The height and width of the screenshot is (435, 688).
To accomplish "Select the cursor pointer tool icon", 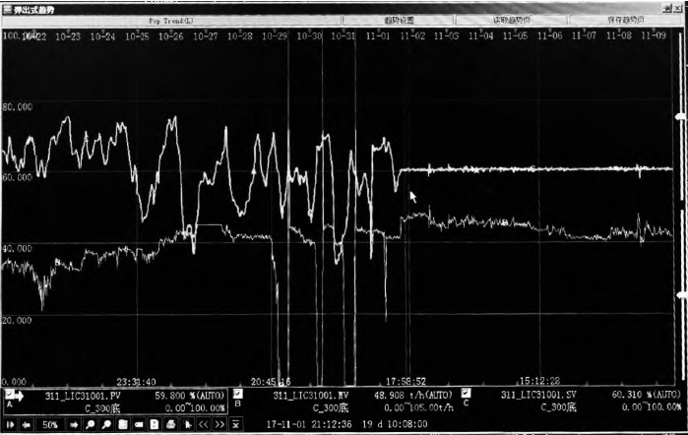I will click(186, 424).
